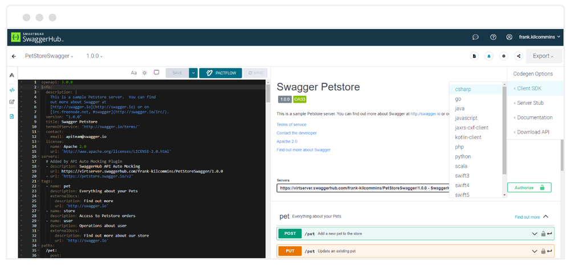570x268 pixels.
Task: Expand the POST /pet operation chevron
Action: pyautogui.click(x=535, y=234)
